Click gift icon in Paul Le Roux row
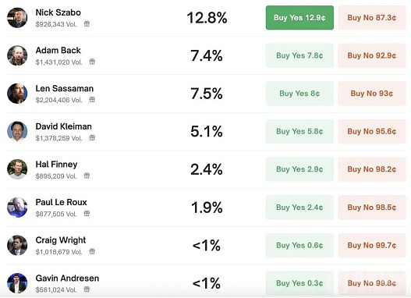Screen dimensions: 411x298 [87, 214]
